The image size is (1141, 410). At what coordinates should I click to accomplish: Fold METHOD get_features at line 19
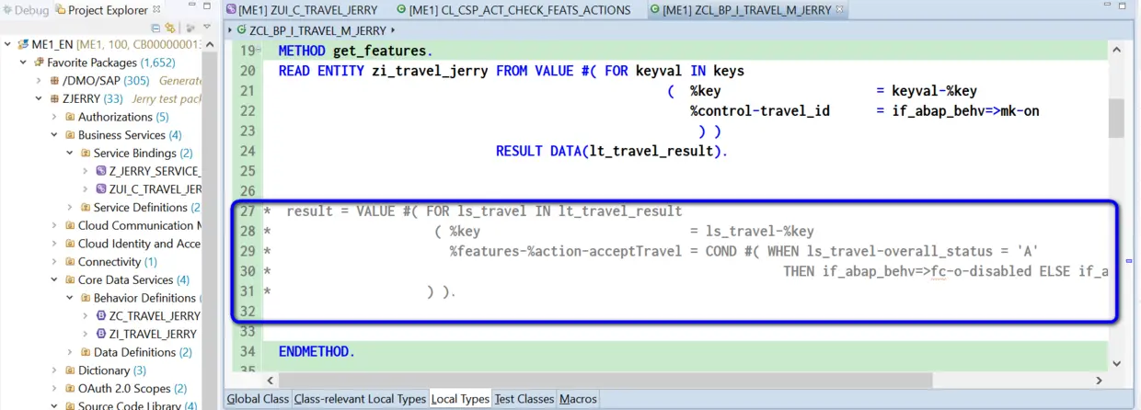tap(257, 51)
